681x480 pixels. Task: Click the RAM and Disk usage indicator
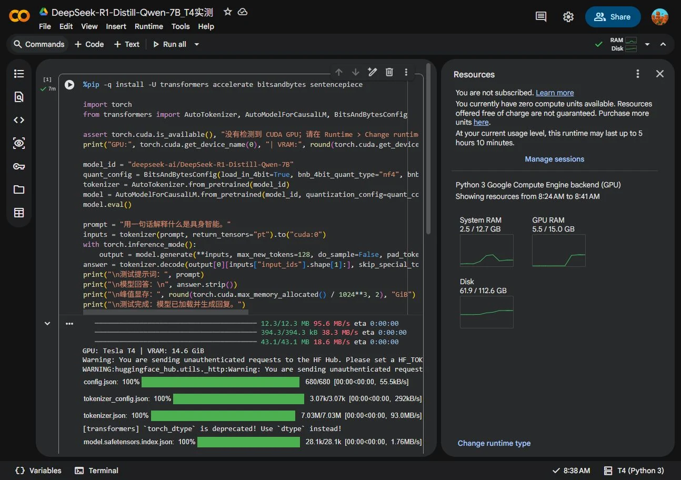click(624, 44)
